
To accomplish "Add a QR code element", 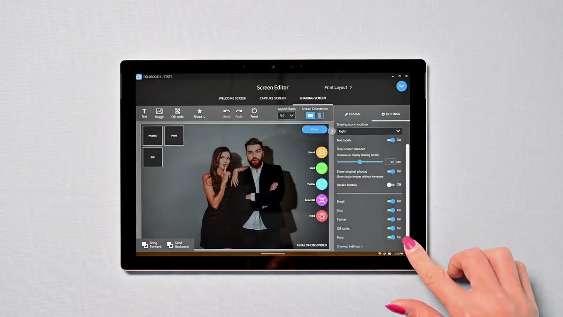I will 177,113.
